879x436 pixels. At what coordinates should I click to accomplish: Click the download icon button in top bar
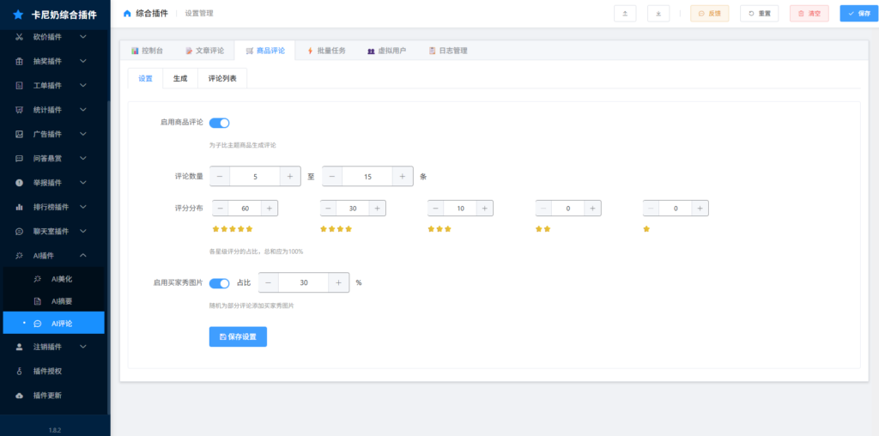coord(658,13)
